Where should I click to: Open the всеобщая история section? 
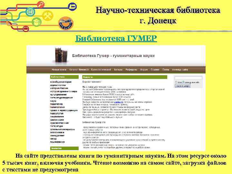pyautogui.click(x=61, y=82)
